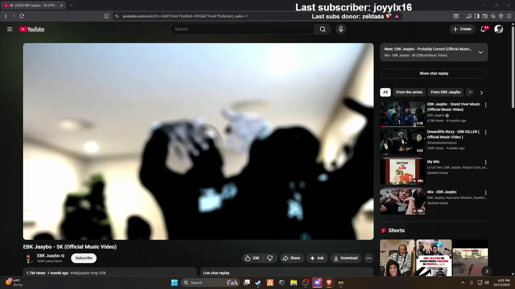Open options for Dreamllife Rizzy EBK KILLER video
The width and height of the screenshot is (515, 289).
pos(486,132)
